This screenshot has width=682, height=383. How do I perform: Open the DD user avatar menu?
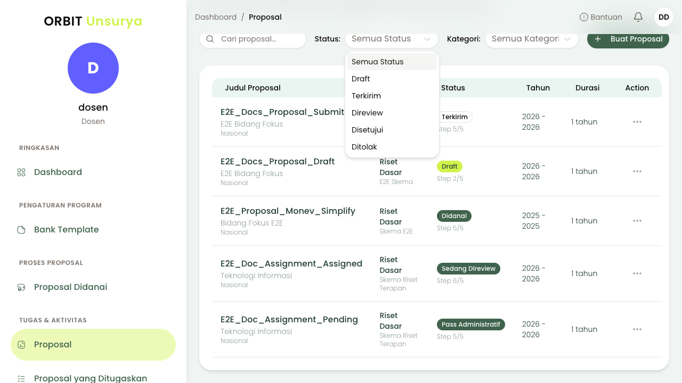pyautogui.click(x=664, y=17)
